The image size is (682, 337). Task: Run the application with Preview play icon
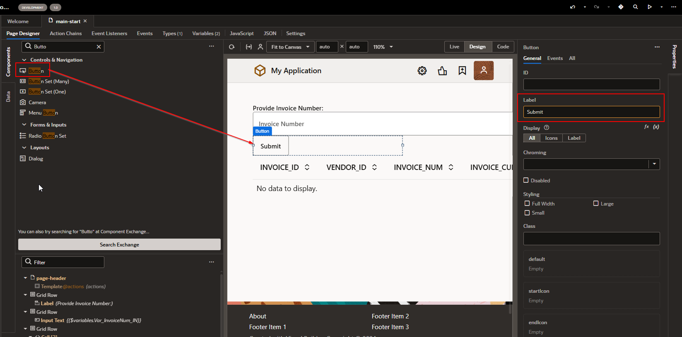(x=650, y=7)
